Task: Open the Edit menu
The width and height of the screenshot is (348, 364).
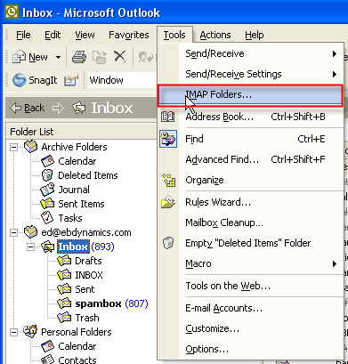Action: pyautogui.click(x=53, y=35)
